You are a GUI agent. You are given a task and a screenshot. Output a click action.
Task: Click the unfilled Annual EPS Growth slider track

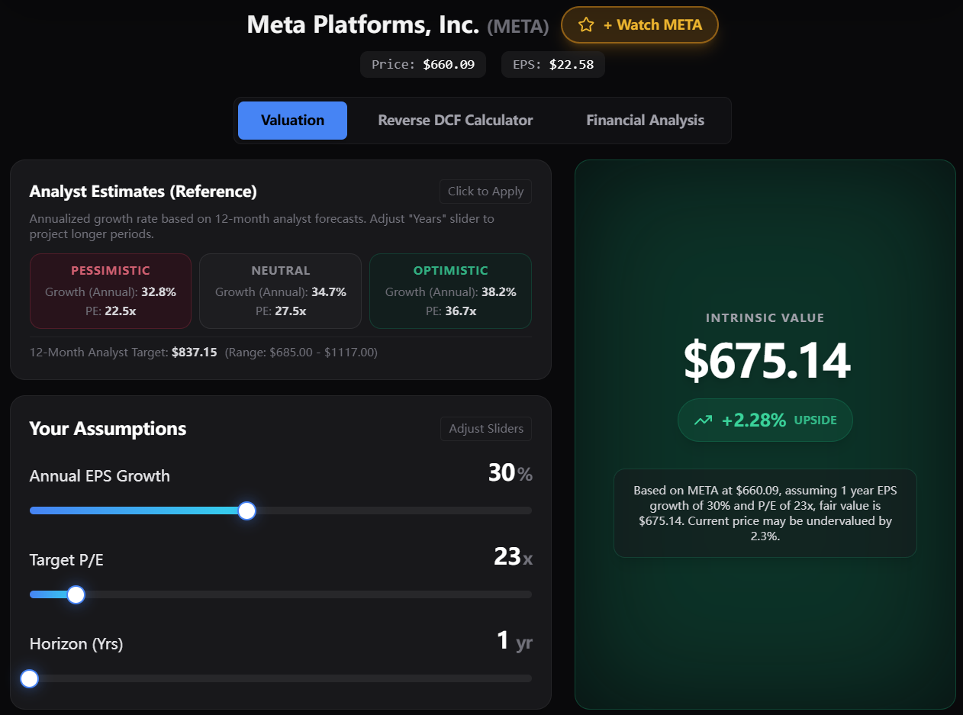point(394,510)
